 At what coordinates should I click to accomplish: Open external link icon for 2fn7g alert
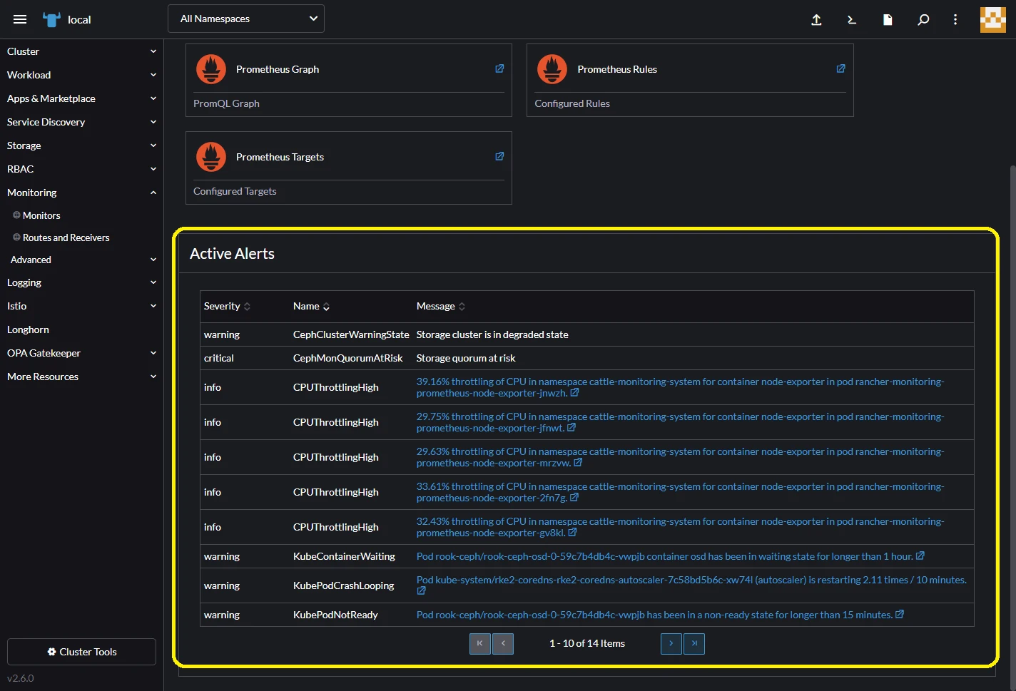point(574,498)
